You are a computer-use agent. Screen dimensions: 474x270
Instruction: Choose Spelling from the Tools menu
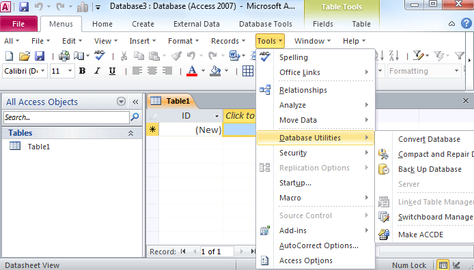[315, 57]
